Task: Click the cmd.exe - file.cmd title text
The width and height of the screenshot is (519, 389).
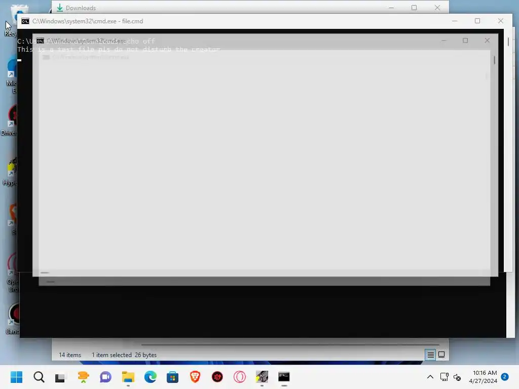Action: coord(88,21)
